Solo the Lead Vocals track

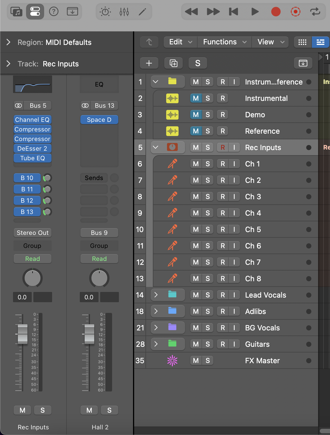point(207,295)
